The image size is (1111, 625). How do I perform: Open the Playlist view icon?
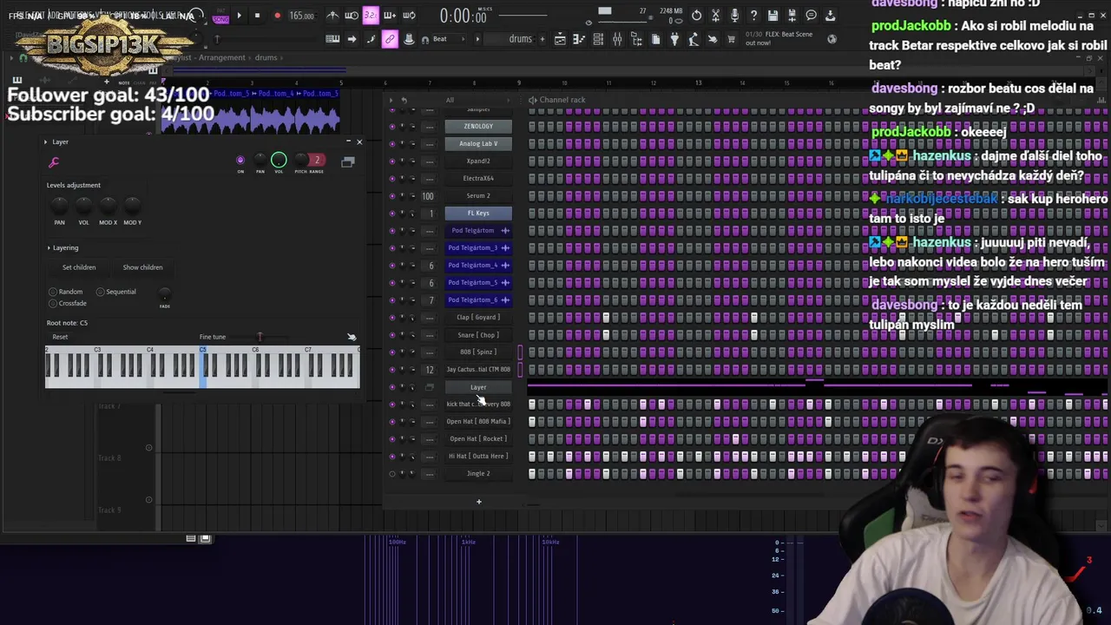pyautogui.click(x=560, y=39)
